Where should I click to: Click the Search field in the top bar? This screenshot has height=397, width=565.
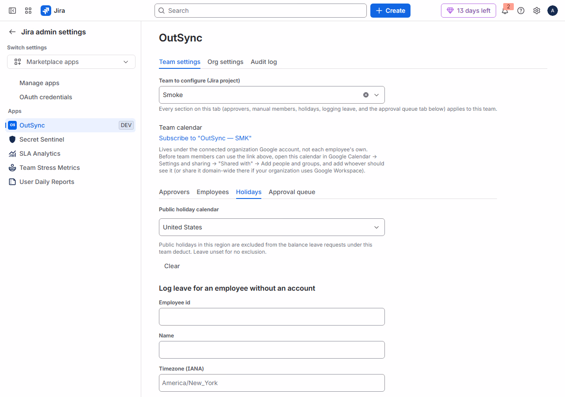(x=260, y=11)
